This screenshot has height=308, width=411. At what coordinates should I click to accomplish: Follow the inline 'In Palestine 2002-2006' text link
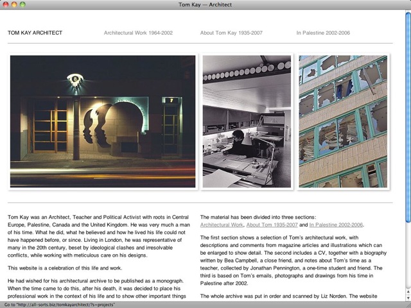click(x=336, y=225)
